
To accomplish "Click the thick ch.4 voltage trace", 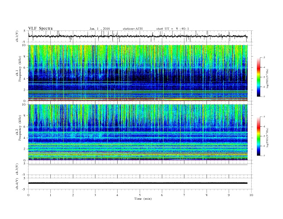I will point(138,183).
